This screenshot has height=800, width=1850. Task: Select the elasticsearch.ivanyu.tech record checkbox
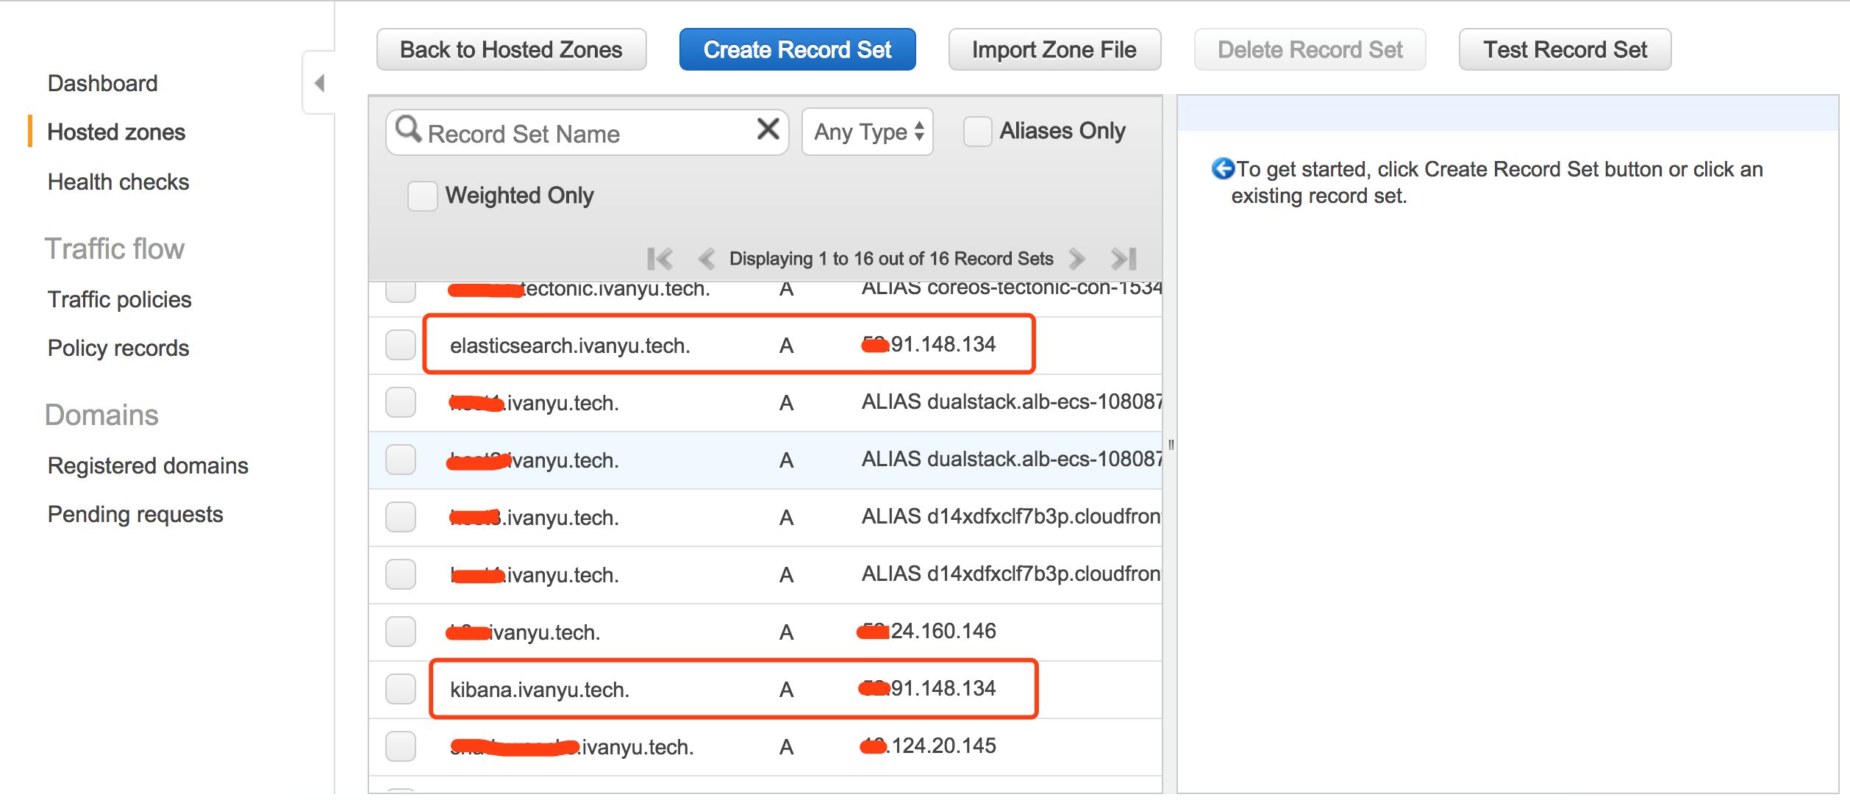(x=401, y=345)
